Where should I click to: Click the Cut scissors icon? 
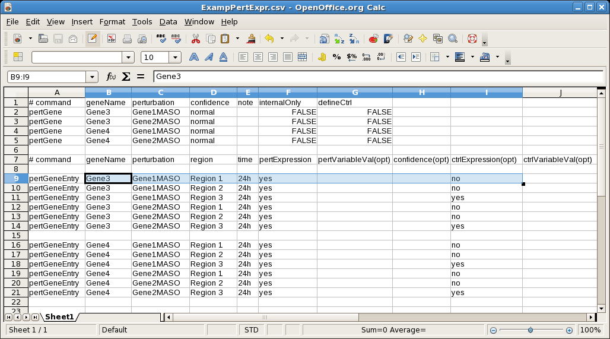[x=195, y=39]
